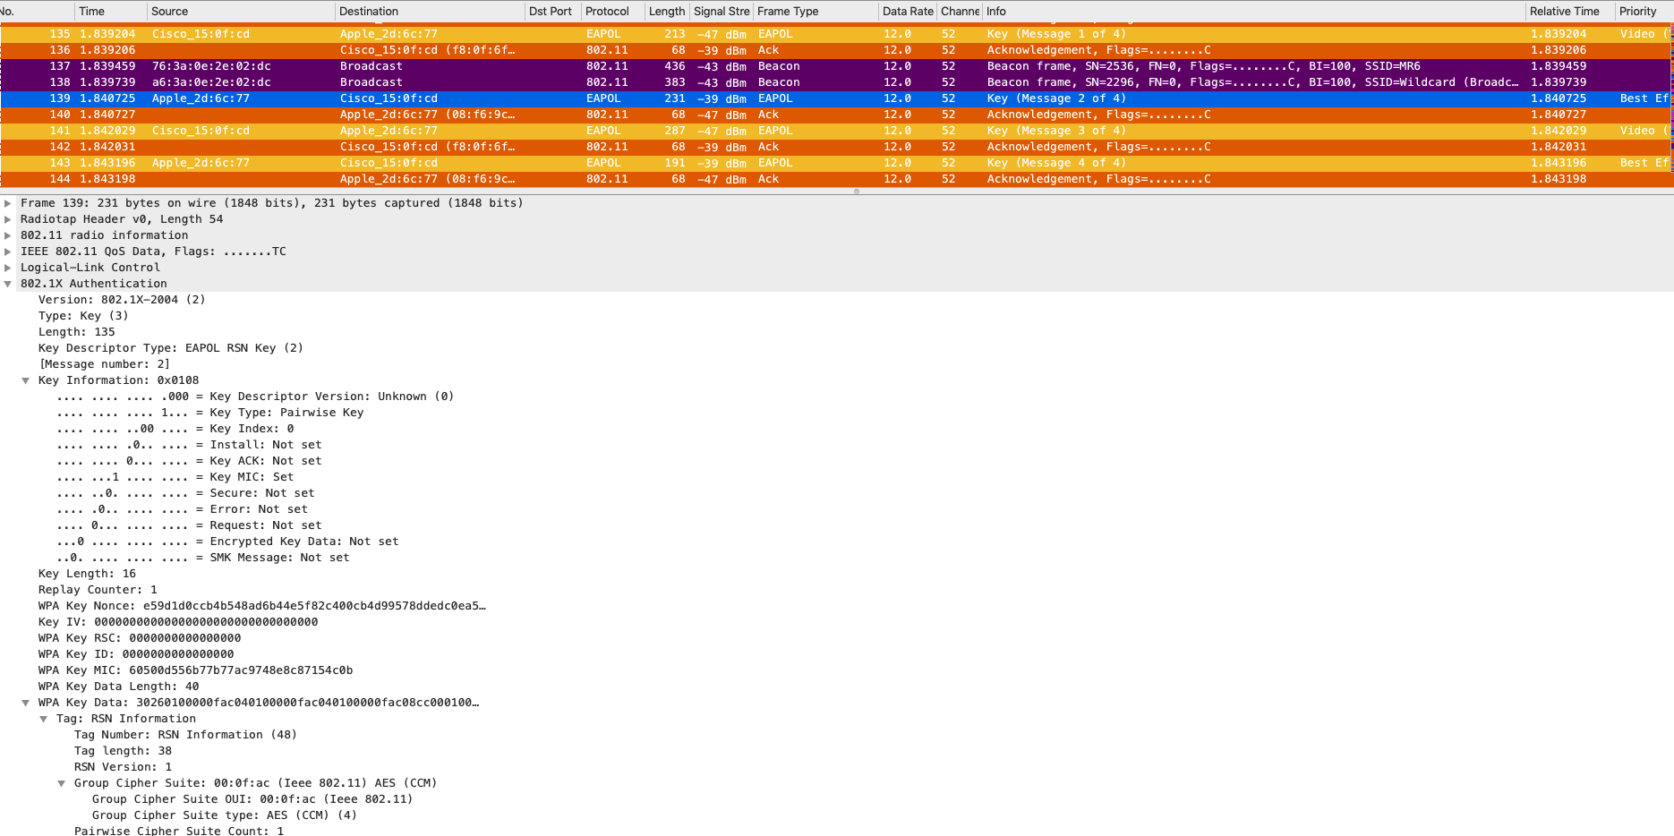The width and height of the screenshot is (1674, 836).
Task: Expand the Radiotap Header section
Action: point(8,219)
